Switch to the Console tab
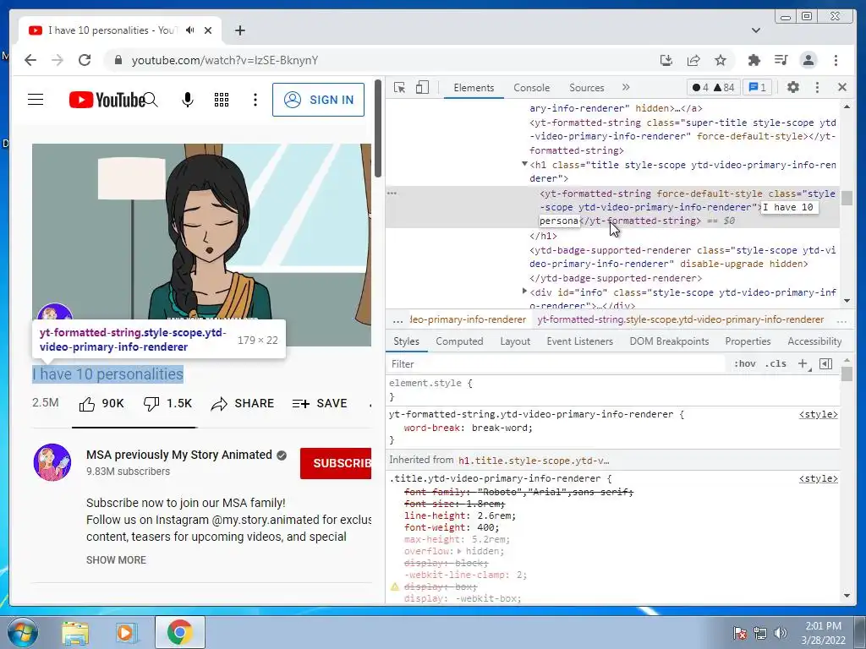The image size is (866, 649). click(x=531, y=88)
